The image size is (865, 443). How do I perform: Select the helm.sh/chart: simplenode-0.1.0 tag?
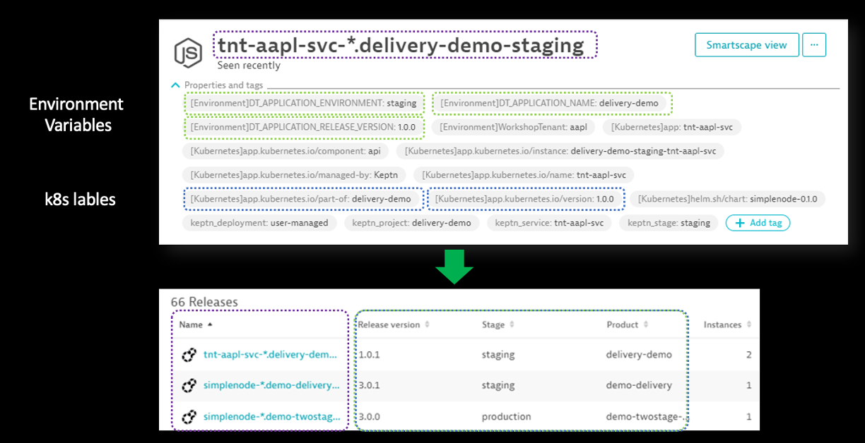coord(727,199)
